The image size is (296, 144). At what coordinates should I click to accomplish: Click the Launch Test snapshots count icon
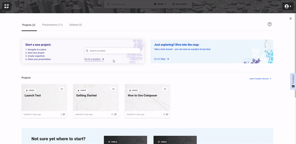[x=64, y=114]
